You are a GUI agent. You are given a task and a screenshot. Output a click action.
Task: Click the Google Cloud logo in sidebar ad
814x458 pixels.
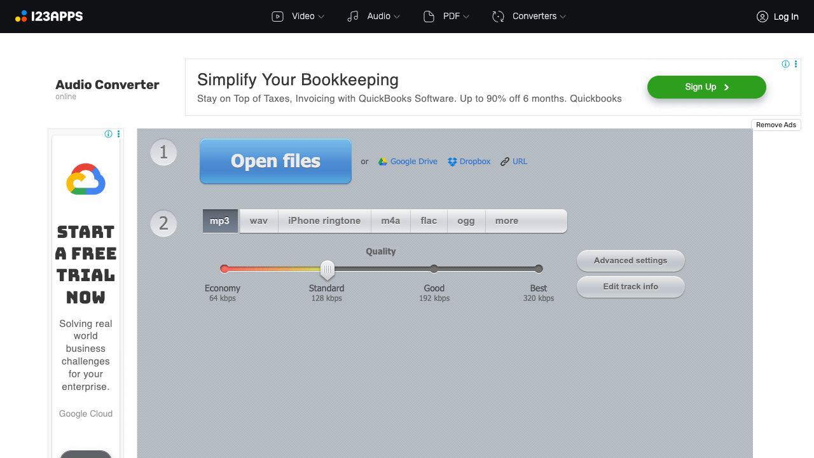coord(86,179)
